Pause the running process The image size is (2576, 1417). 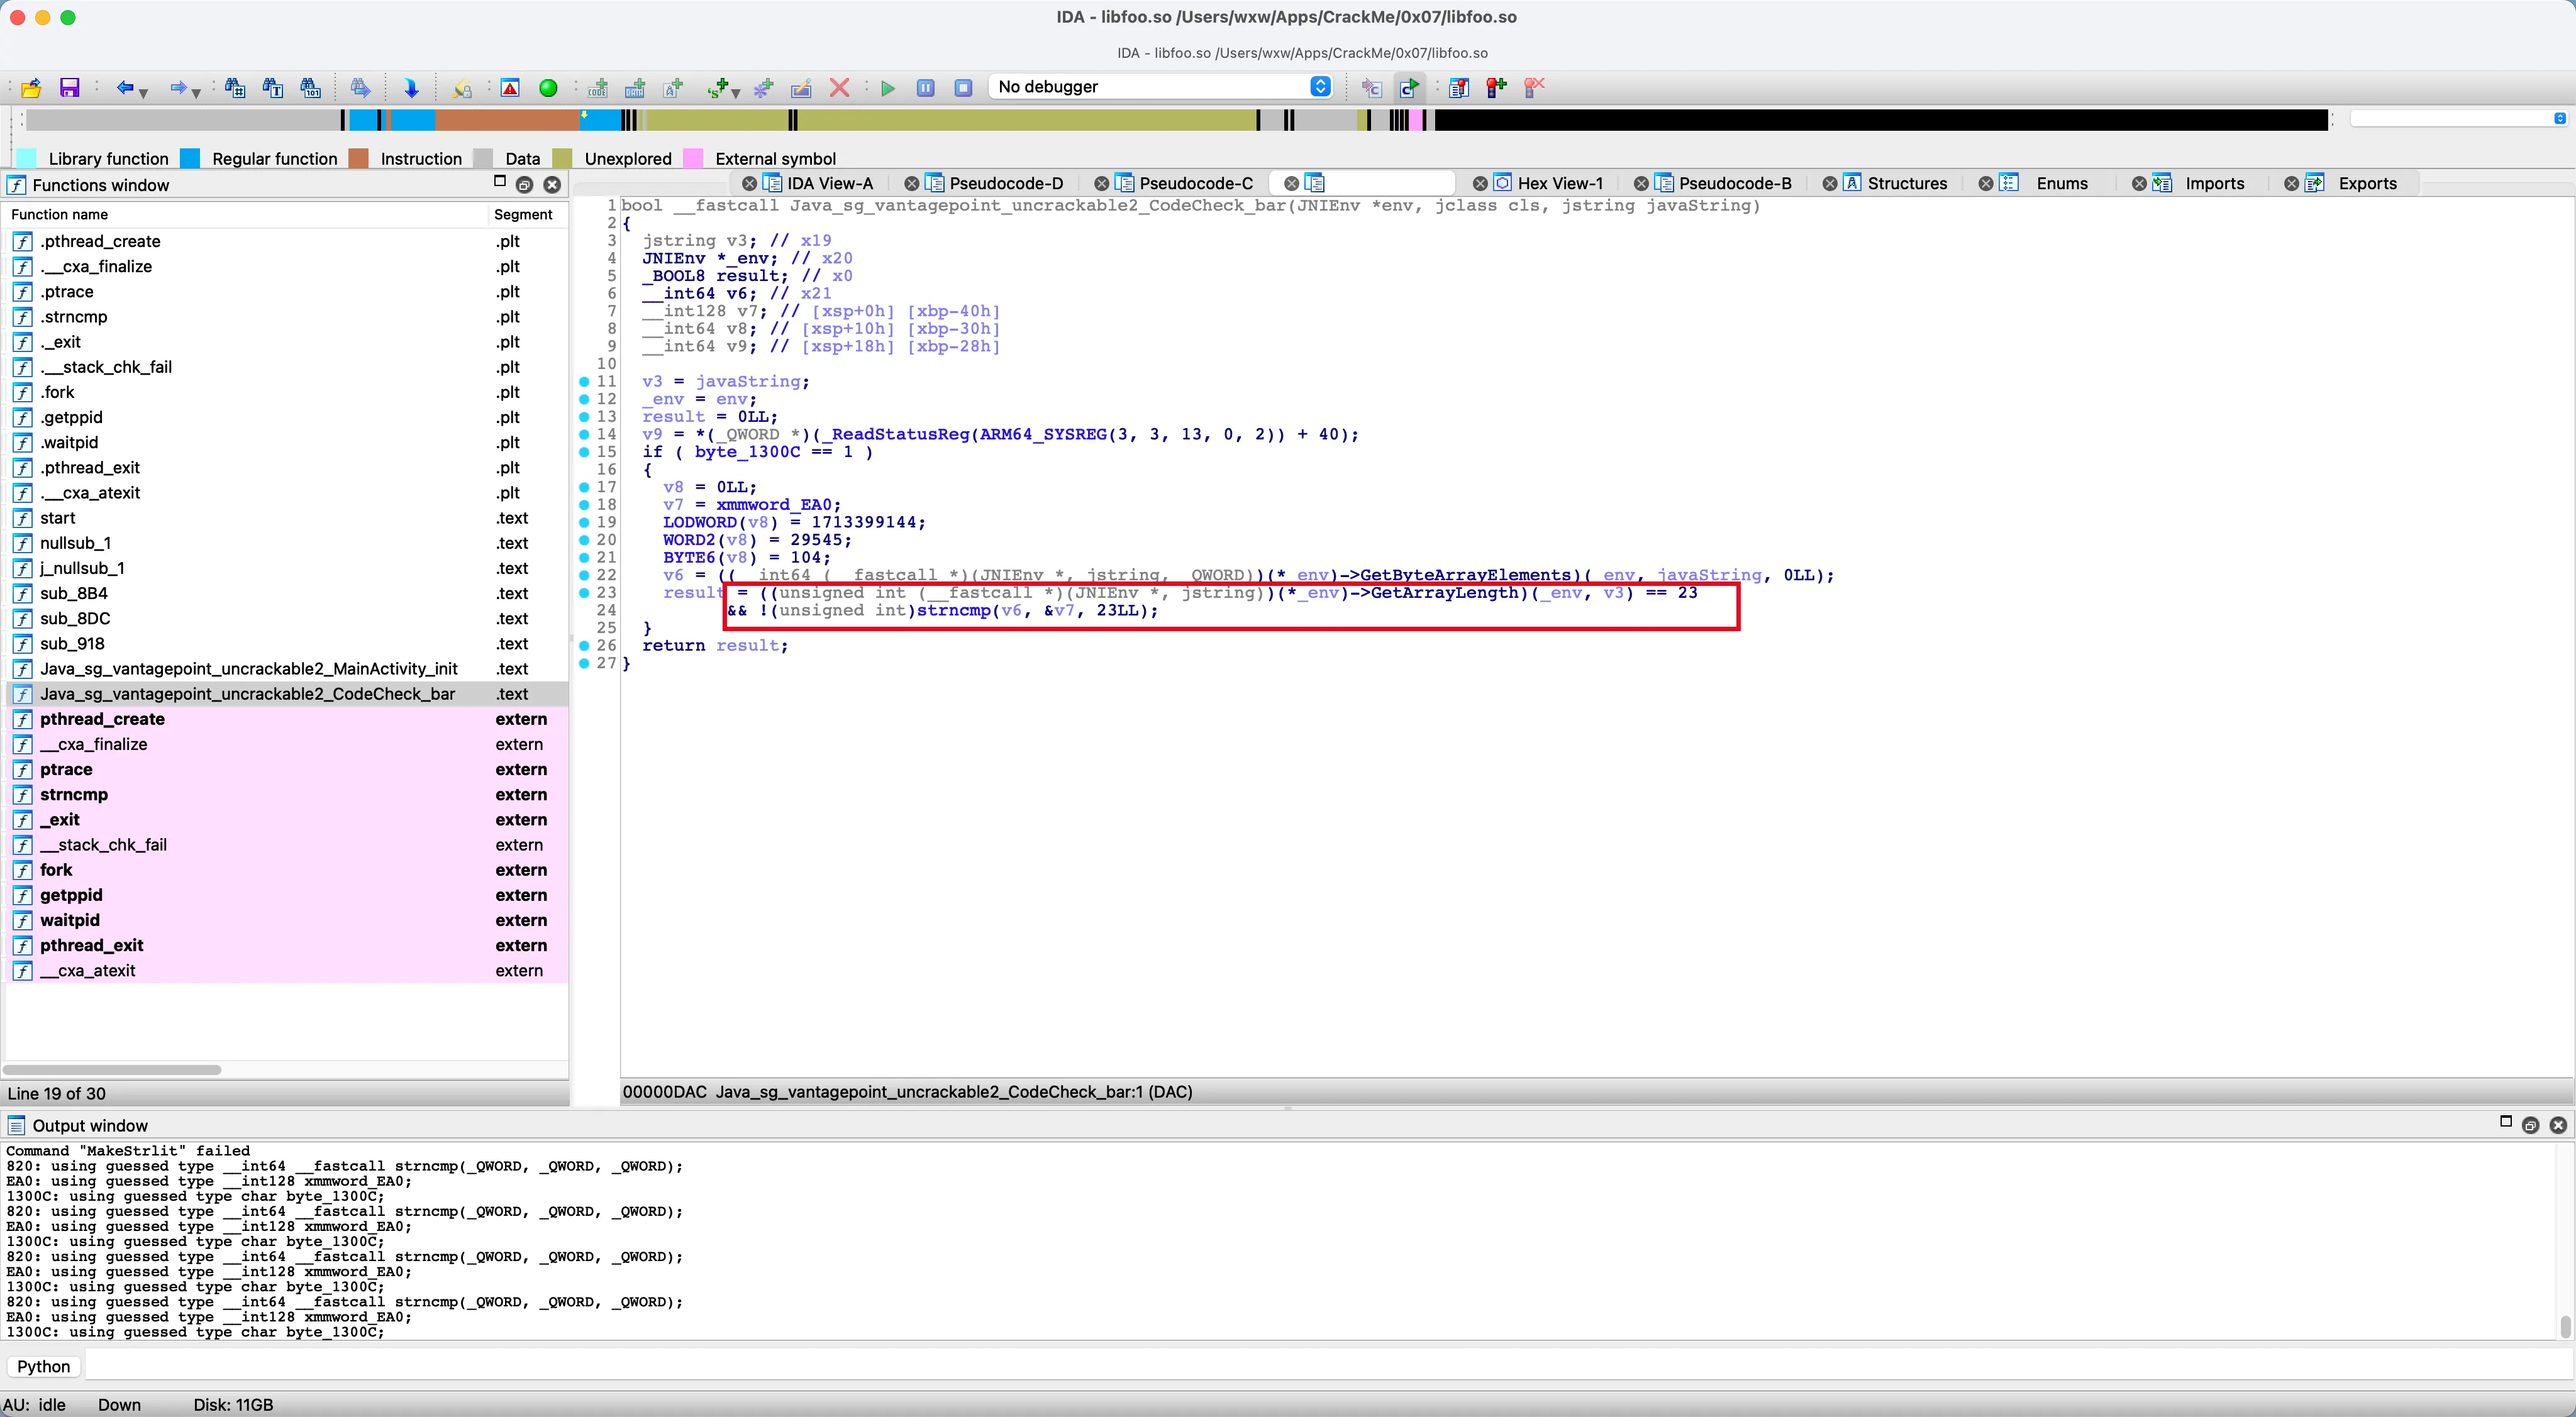pos(925,88)
